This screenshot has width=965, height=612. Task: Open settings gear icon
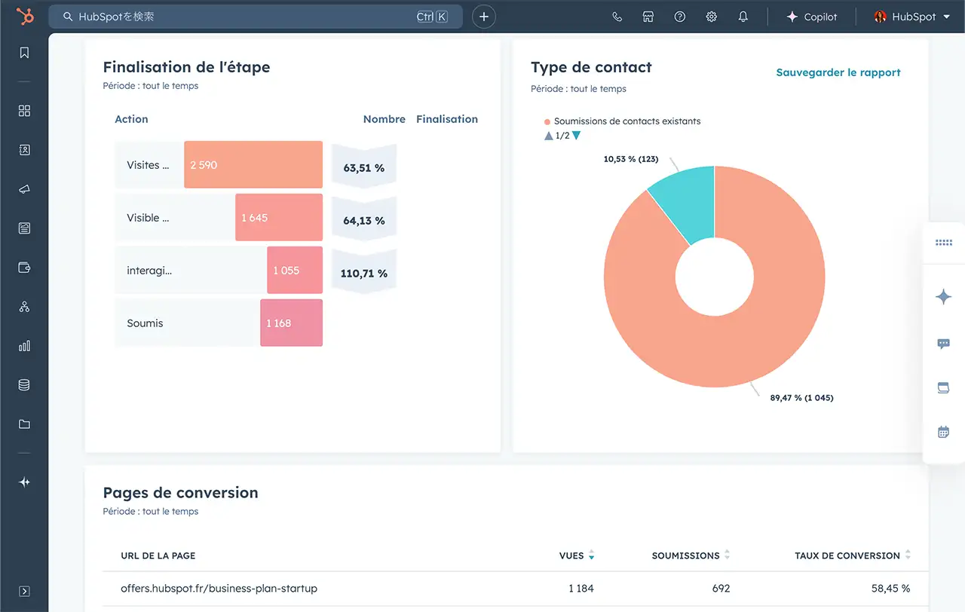(712, 17)
